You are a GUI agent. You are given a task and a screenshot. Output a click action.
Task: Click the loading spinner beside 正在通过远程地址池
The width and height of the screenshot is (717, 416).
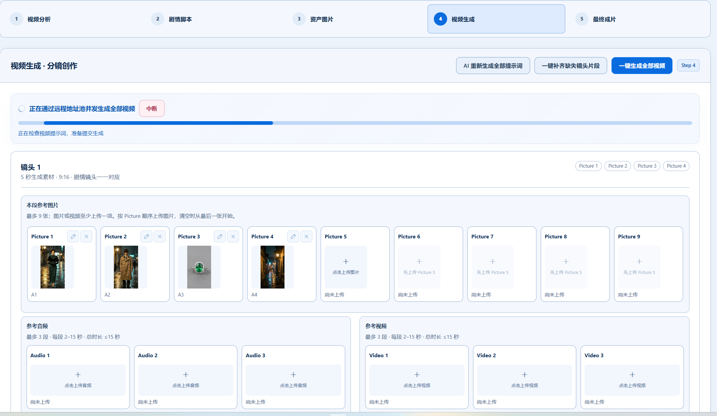click(22, 109)
